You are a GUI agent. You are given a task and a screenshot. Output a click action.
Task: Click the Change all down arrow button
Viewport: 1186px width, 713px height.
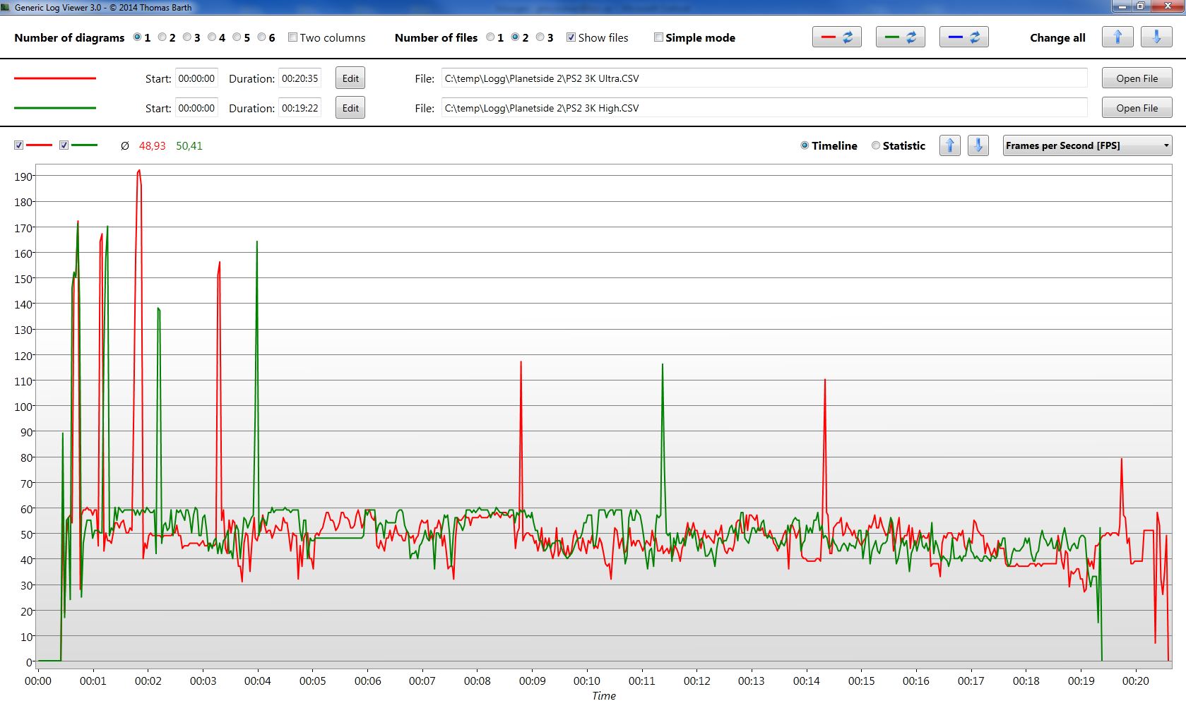click(x=1156, y=37)
